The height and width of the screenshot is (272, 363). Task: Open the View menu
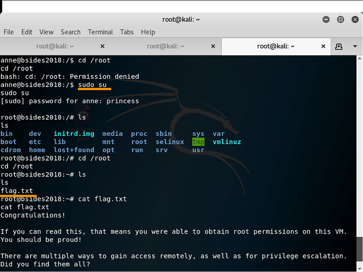coord(46,32)
